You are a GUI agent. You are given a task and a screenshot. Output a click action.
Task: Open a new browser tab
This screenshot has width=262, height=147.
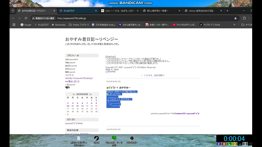pyautogui.click(x=227, y=11)
